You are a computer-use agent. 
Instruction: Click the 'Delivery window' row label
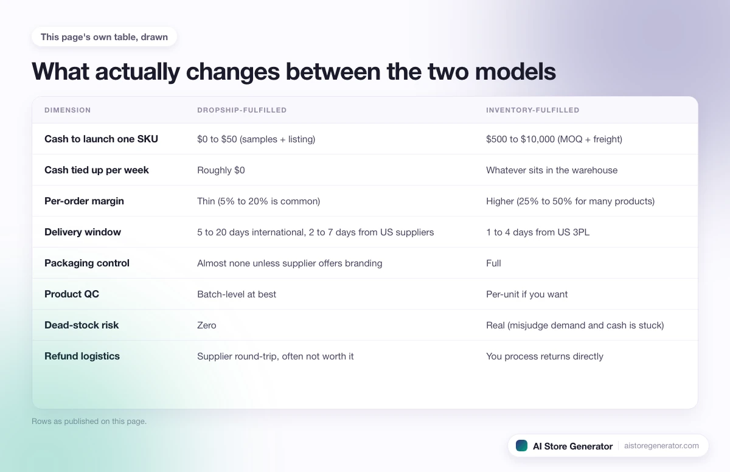(x=83, y=232)
